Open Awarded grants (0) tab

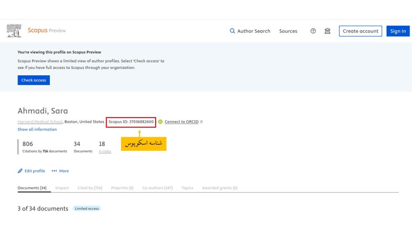point(220,188)
